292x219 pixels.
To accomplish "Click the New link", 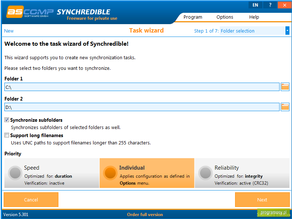I will pyautogui.click(x=9, y=31).
